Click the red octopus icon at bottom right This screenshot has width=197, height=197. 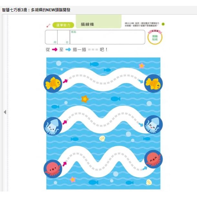pyautogui.click(x=153, y=159)
